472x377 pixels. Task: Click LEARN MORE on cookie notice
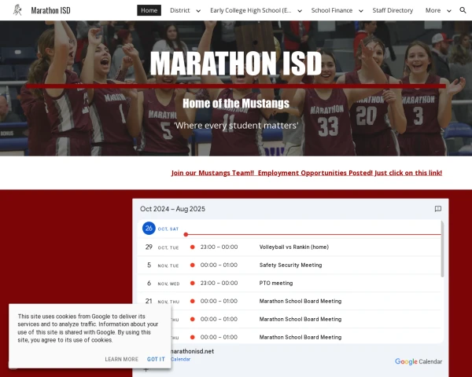coord(122,359)
